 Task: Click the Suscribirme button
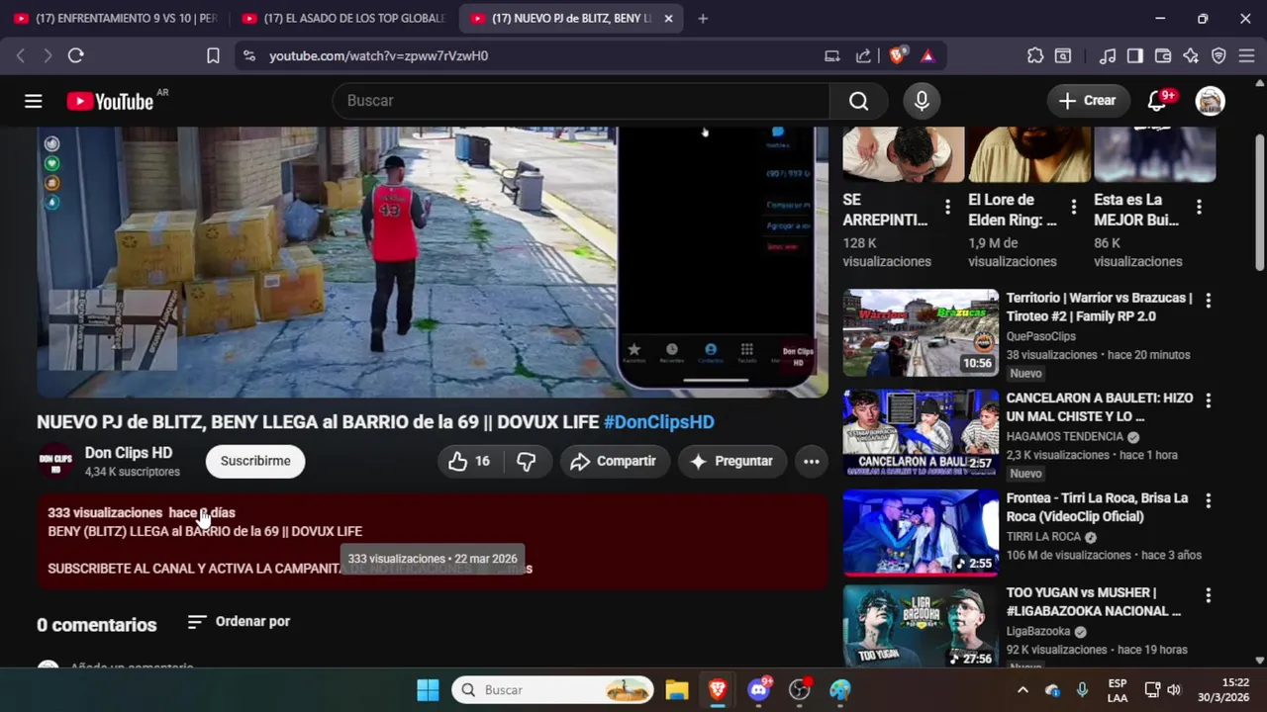255,461
